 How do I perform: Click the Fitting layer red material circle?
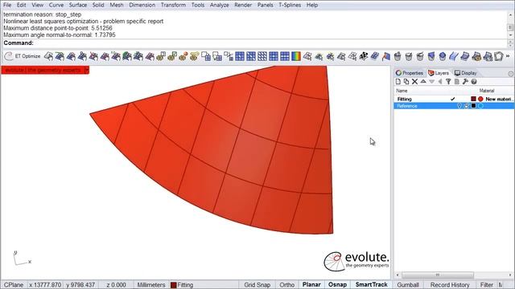pyautogui.click(x=481, y=99)
